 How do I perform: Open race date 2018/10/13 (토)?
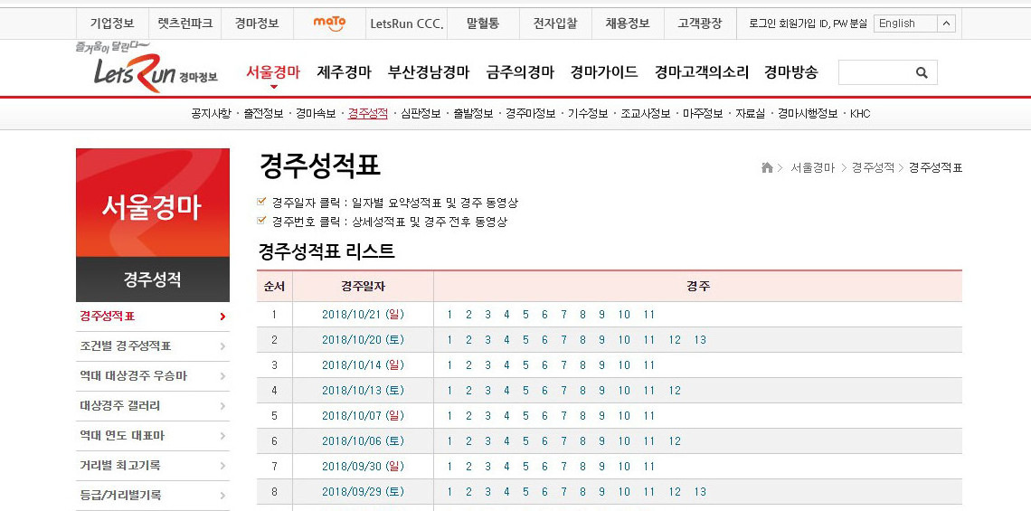coord(363,391)
